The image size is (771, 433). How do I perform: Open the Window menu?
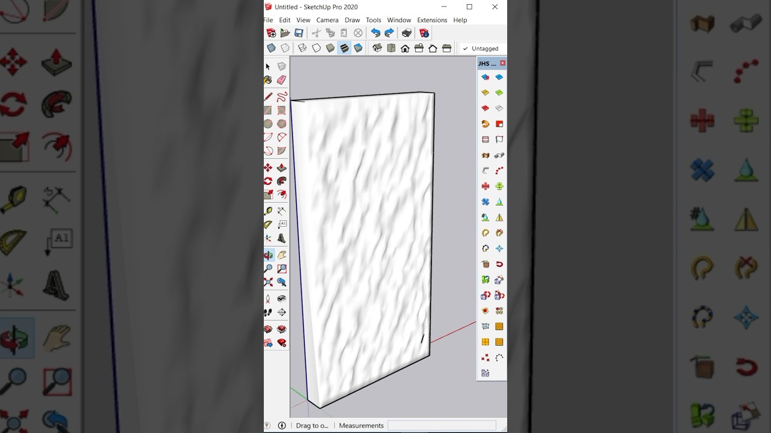(x=399, y=20)
